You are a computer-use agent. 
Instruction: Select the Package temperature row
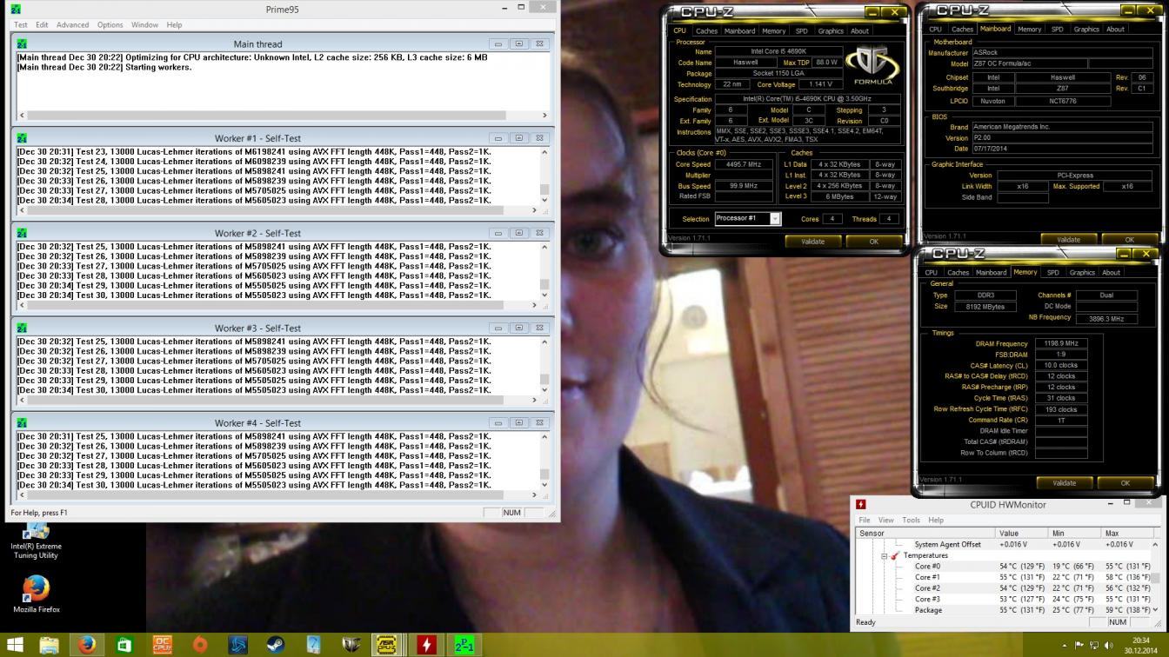pos(1004,610)
